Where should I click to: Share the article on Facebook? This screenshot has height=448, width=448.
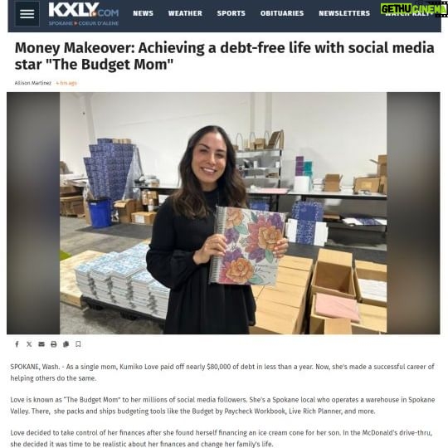point(17,344)
